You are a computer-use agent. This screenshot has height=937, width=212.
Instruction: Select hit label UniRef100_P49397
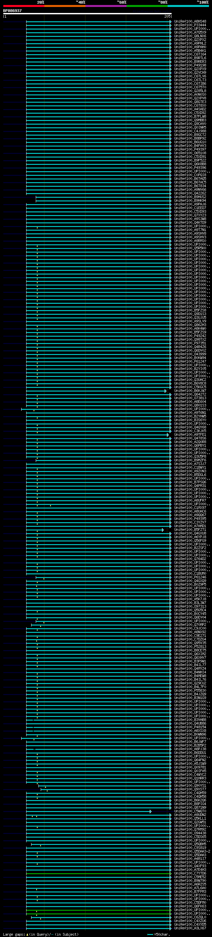(190, 150)
